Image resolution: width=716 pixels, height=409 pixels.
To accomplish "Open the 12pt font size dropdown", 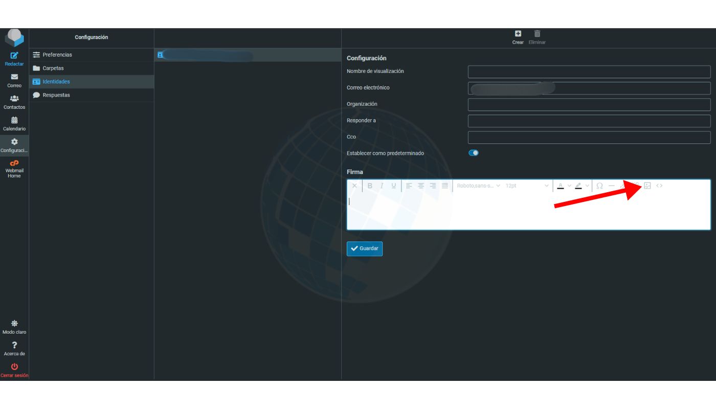I will tap(527, 186).
